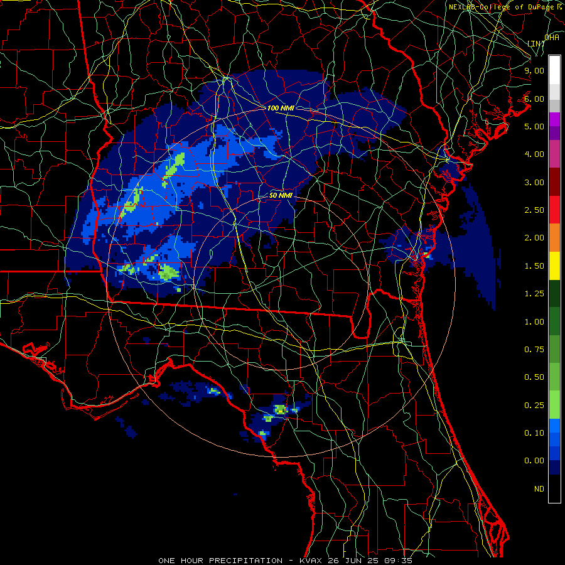Click the "[IN]" units label
The height and width of the screenshot is (565, 565).
tap(536, 43)
